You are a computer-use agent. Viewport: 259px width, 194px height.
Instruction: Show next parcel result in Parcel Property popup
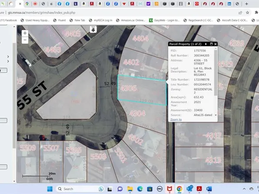pyautogui.click(x=206, y=44)
